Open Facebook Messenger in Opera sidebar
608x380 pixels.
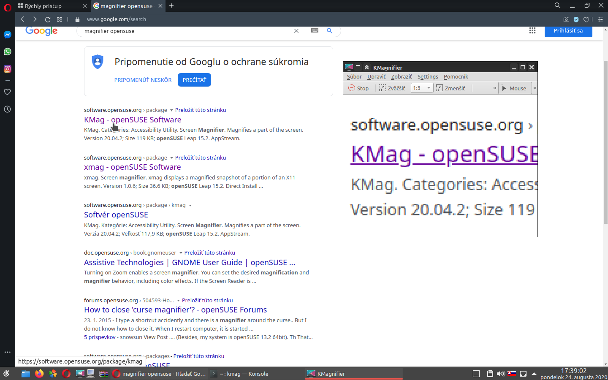pyautogui.click(x=8, y=35)
